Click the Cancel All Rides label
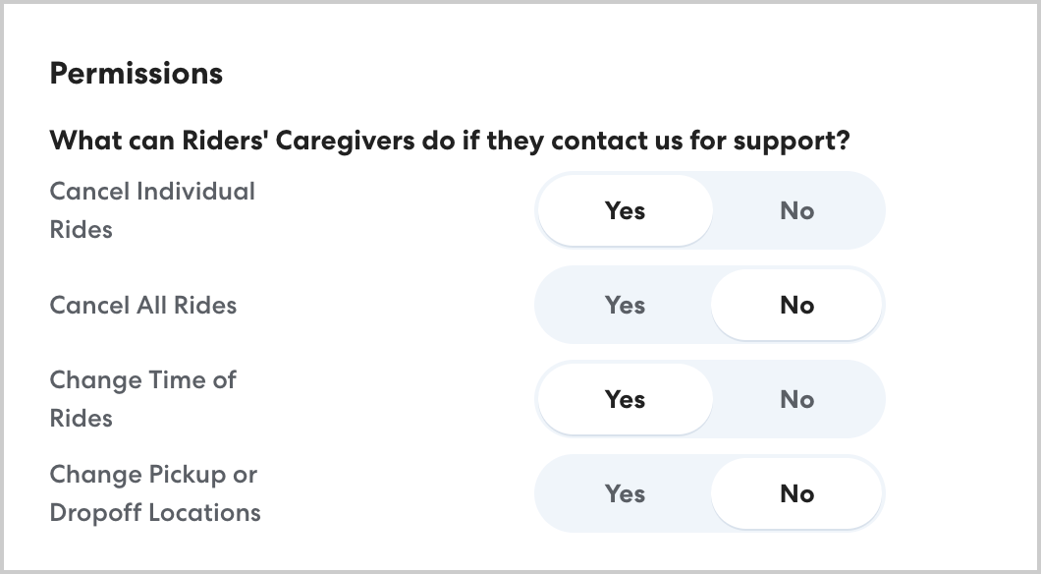The image size is (1041, 574). click(143, 305)
